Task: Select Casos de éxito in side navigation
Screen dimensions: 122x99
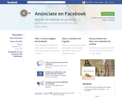Action: pyautogui.click(x=16, y=41)
